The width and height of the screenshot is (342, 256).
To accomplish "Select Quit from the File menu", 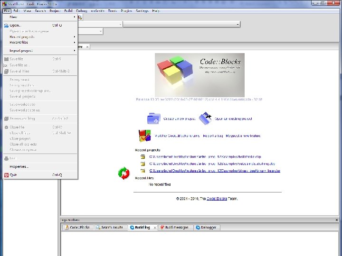I will coord(40,175).
